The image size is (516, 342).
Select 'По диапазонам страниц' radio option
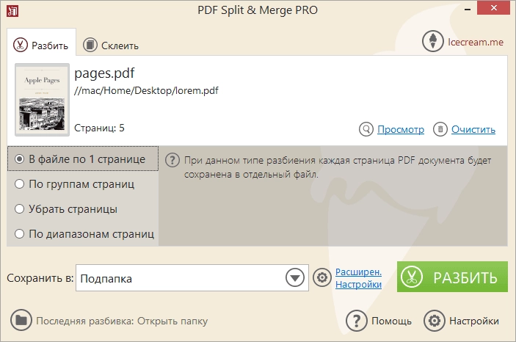click(84, 234)
